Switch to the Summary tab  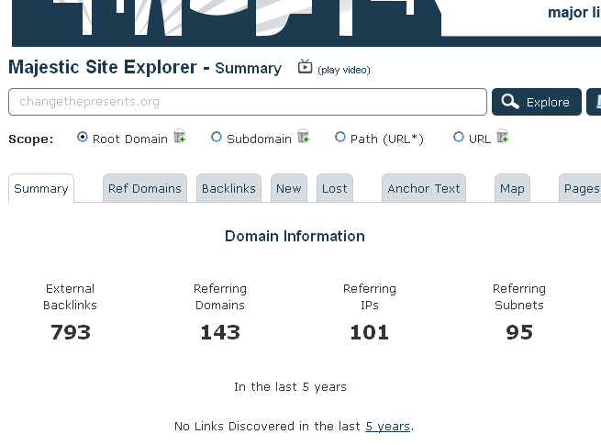(41, 188)
